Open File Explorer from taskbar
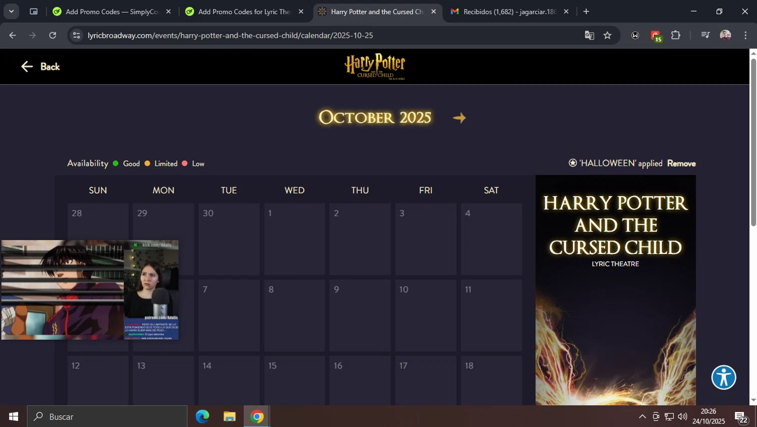757x427 pixels. [x=230, y=416]
